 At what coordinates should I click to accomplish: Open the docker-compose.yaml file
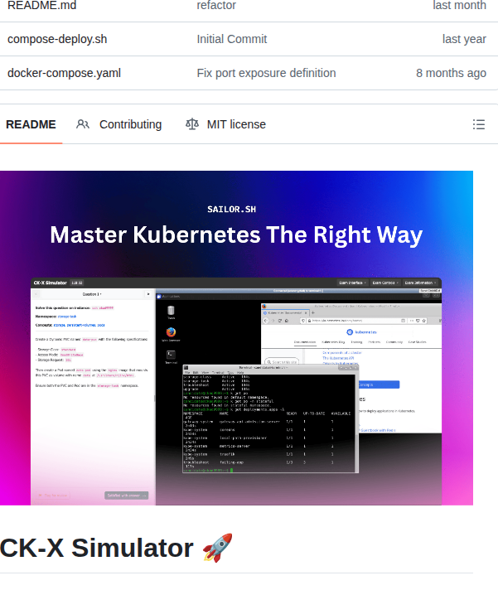[x=64, y=73]
